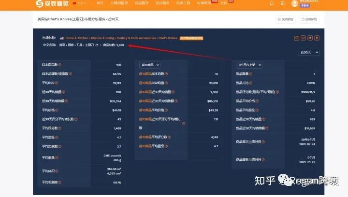This screenshot has width=348, height=197.
Task: Open the 社区 nav item
Action: tap(224, 3)
